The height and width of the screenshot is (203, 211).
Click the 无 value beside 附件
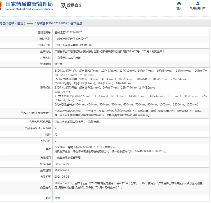56,135
